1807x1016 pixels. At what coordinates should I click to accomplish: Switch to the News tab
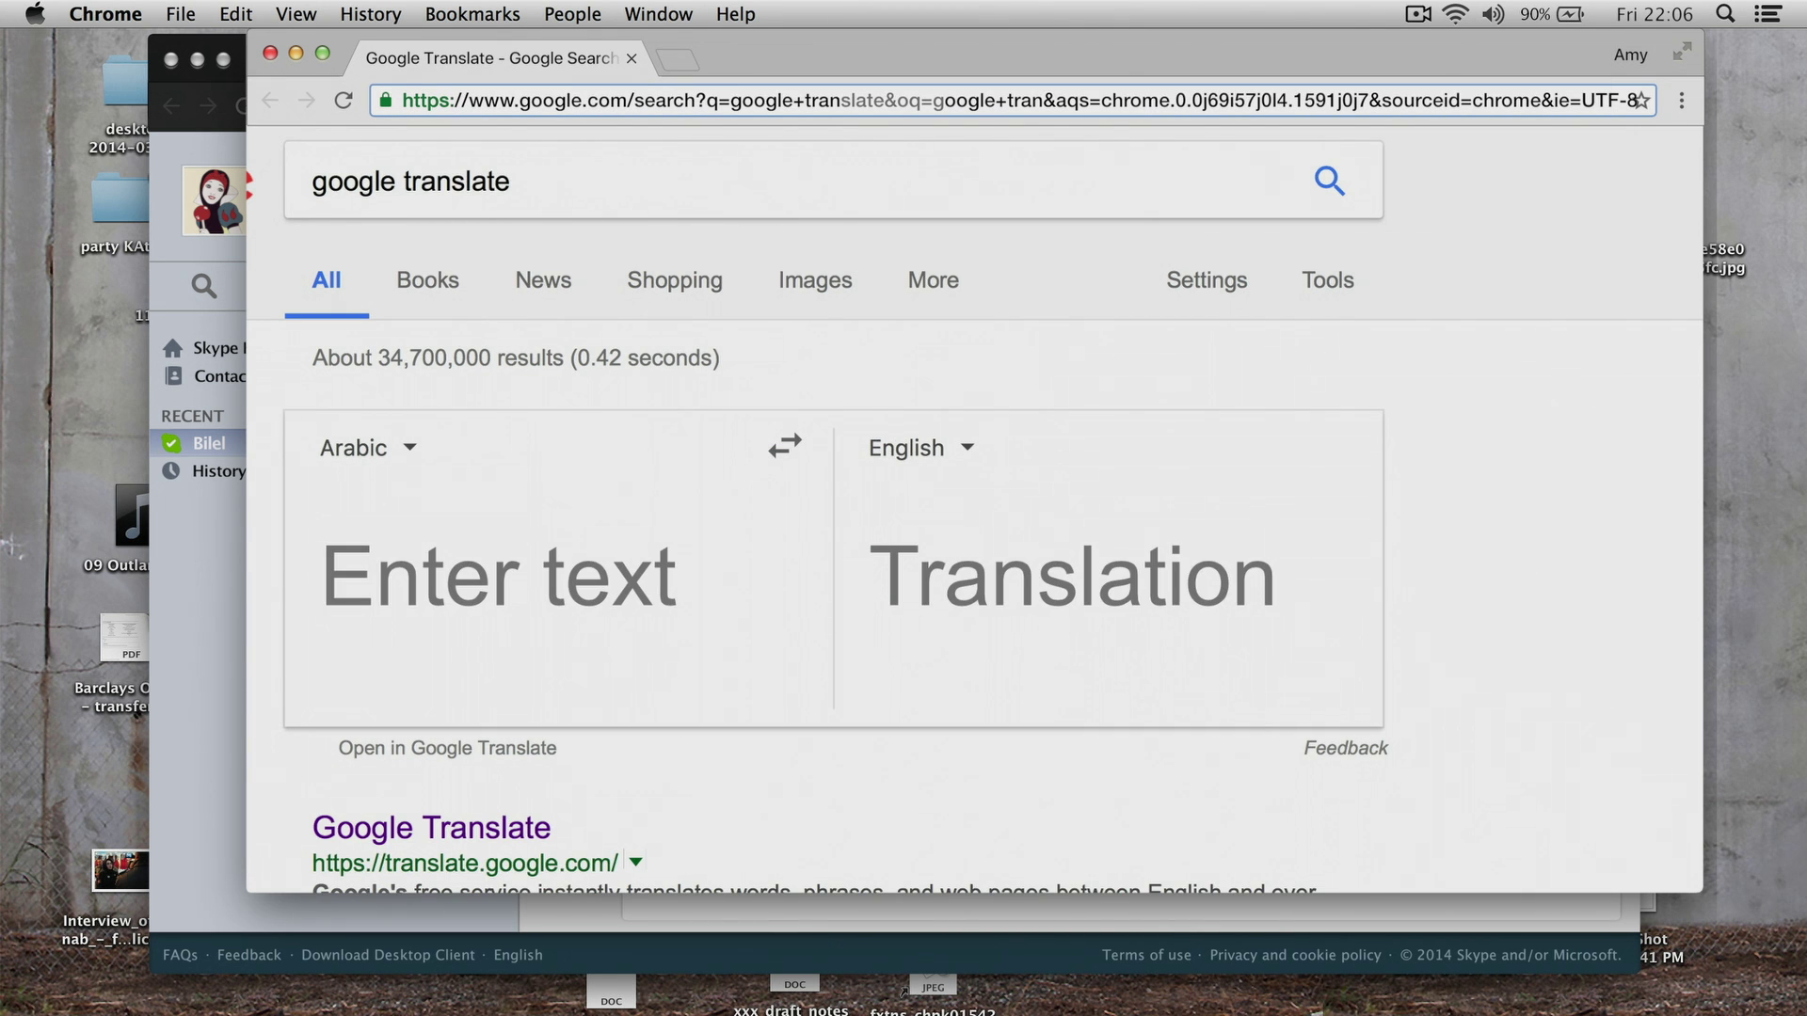point(543,280)
